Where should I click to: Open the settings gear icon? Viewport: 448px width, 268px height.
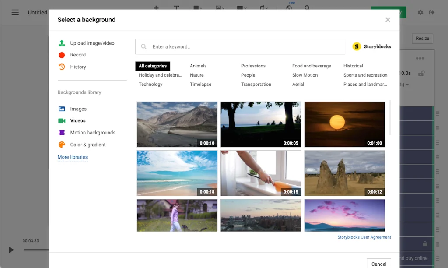point(420,12)
